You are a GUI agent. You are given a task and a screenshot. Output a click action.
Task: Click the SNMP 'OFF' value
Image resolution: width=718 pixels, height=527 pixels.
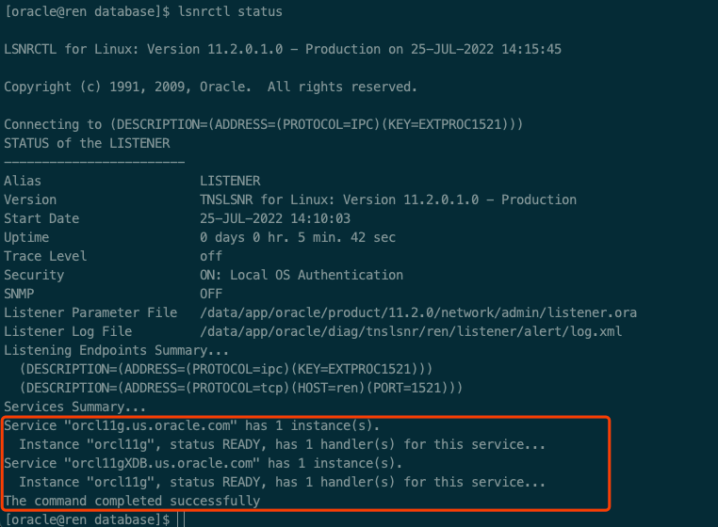pyautogui.click(x=211, y=294)
